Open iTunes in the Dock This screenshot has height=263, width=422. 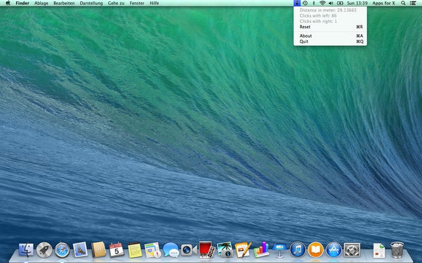297,249
